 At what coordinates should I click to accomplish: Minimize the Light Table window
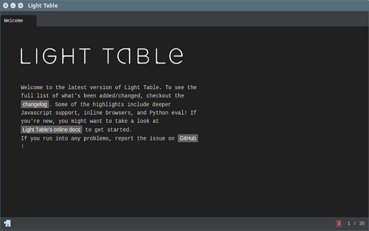(13, 5)
